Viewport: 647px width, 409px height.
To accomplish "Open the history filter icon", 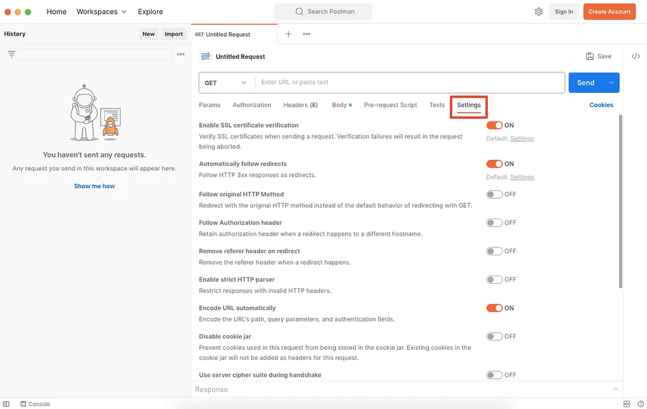I will 11,54.
